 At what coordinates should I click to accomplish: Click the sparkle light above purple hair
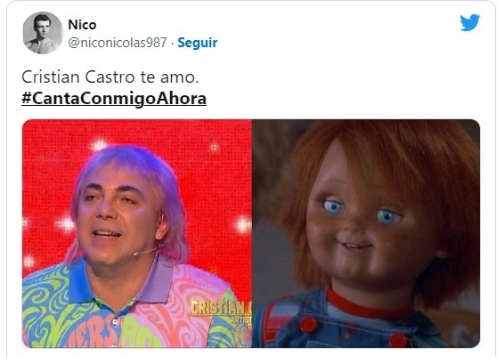click(99, 145)
